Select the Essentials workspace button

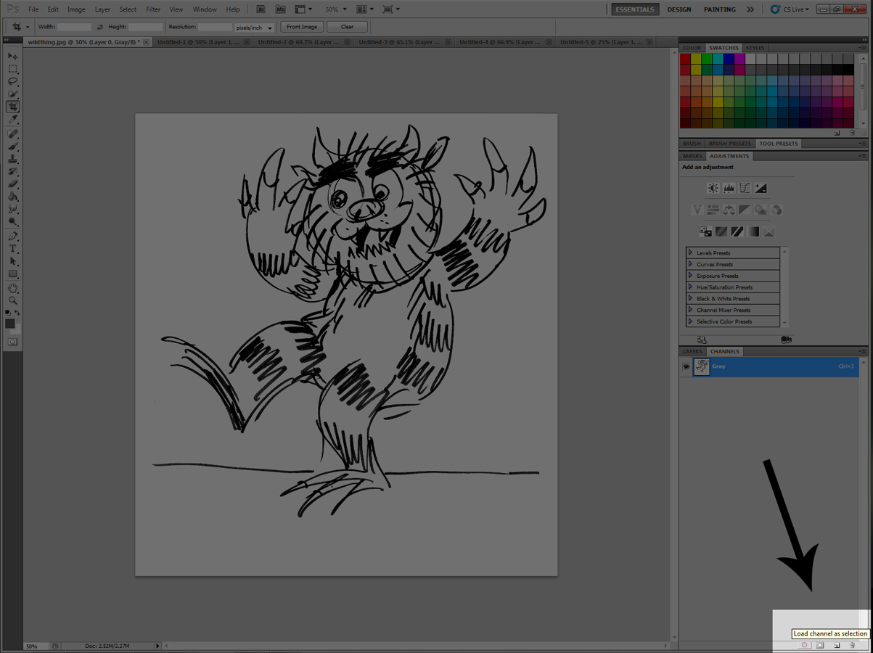point(635,9)
